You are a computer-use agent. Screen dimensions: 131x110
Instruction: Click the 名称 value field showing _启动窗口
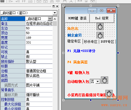[37, 19]
